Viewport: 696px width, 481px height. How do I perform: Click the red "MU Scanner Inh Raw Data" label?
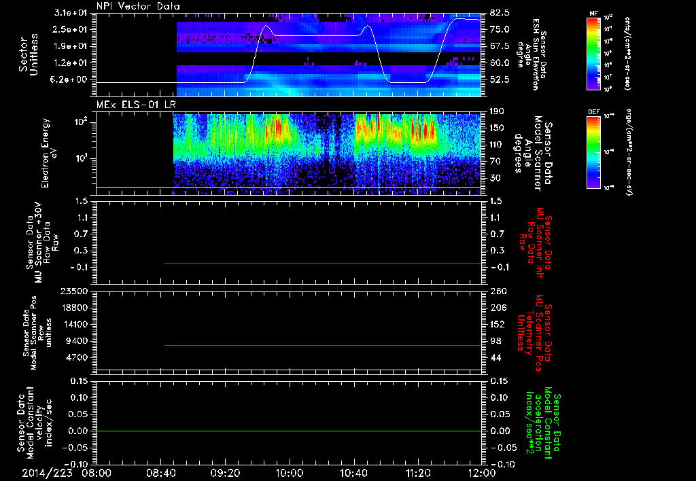(x=534, y=243)
